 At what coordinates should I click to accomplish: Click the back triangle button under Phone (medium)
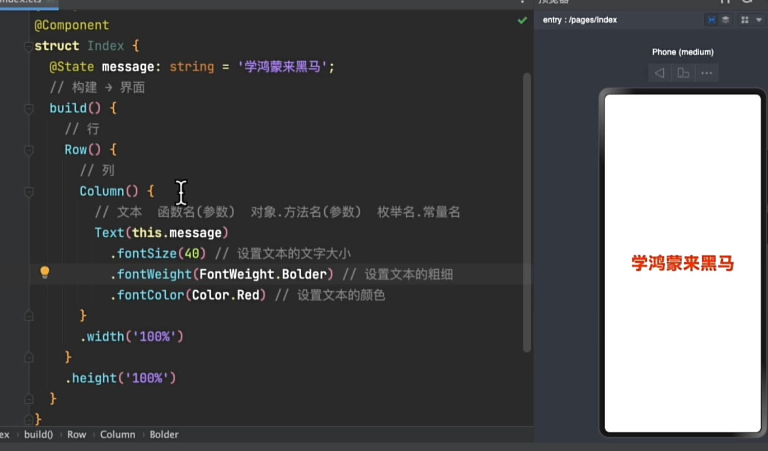(660, 73)
